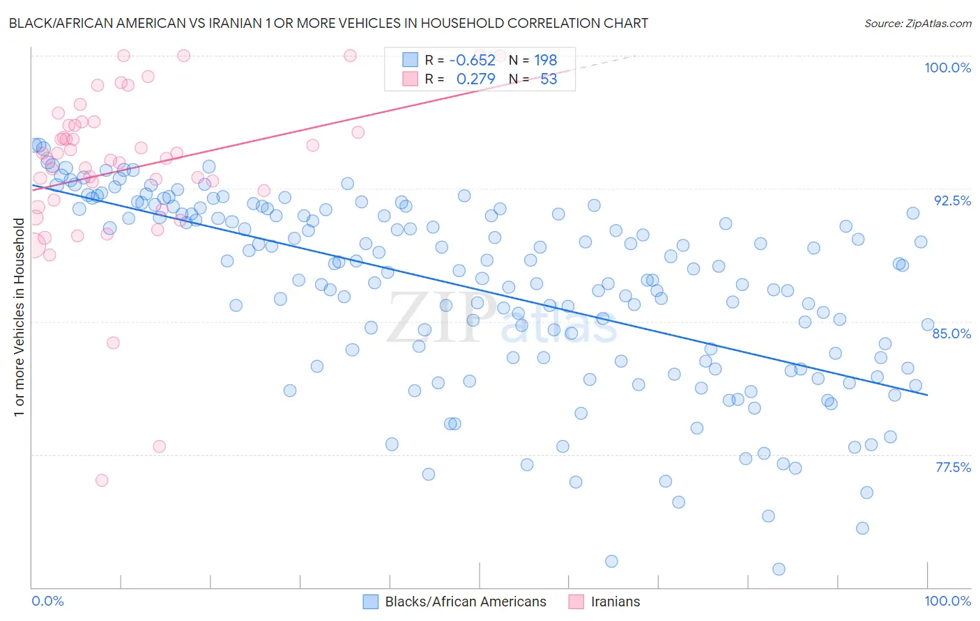Click the chart title text

[328, 23]
